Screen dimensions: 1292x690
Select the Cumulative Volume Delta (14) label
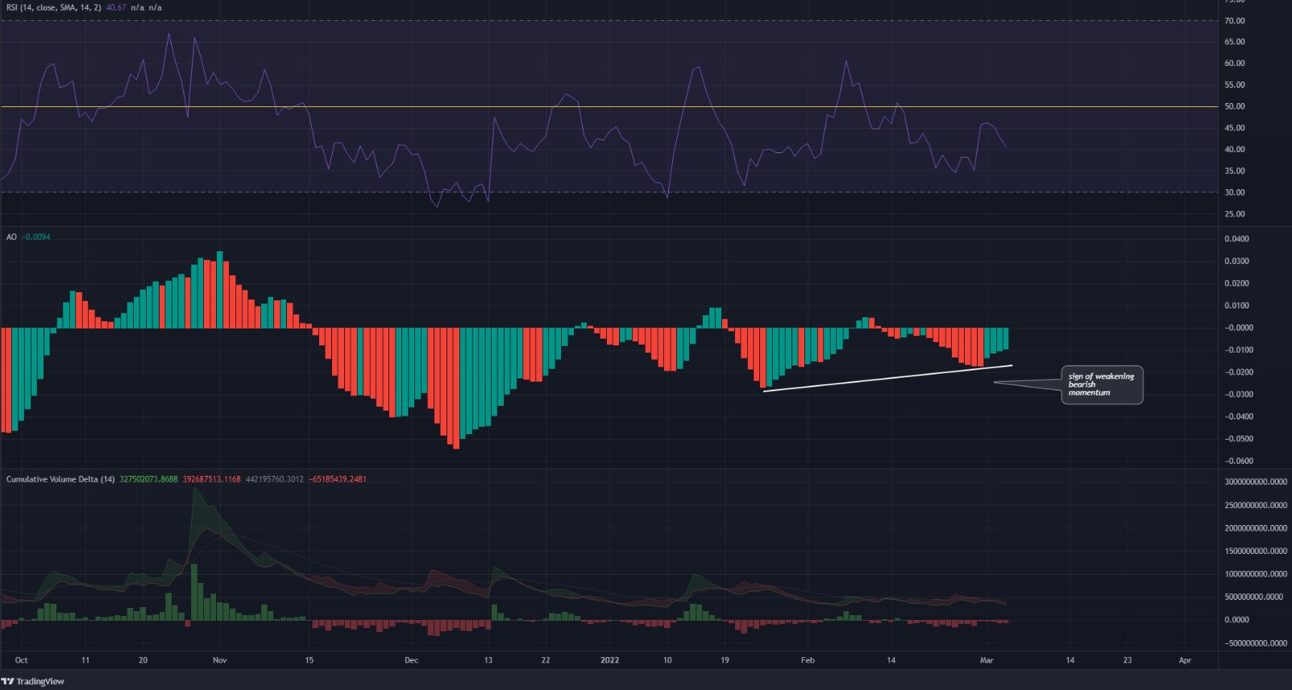pos(60,479)
